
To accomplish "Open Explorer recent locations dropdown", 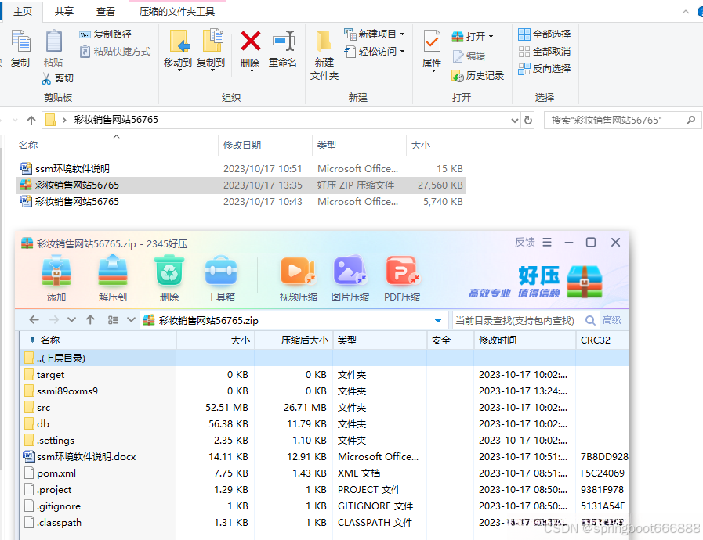I will (15, 120).
